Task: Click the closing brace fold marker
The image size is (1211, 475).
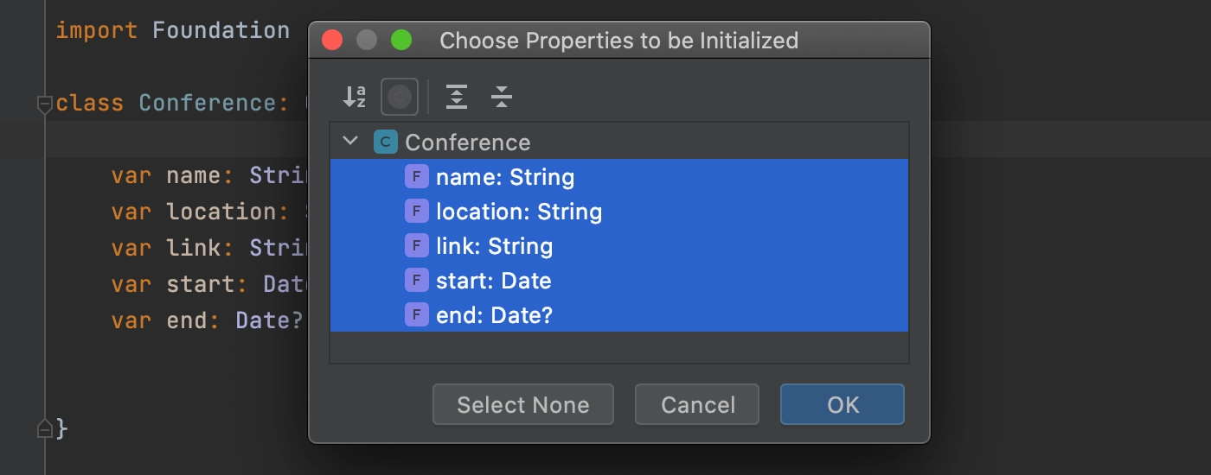Action: pos(45,427)
